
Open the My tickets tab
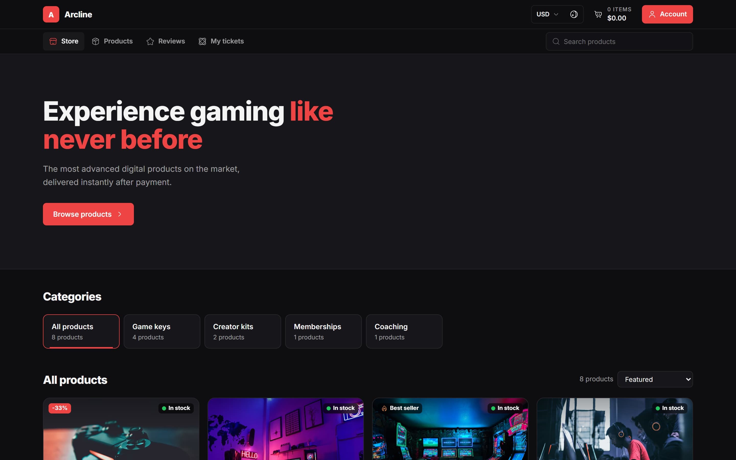221,41
